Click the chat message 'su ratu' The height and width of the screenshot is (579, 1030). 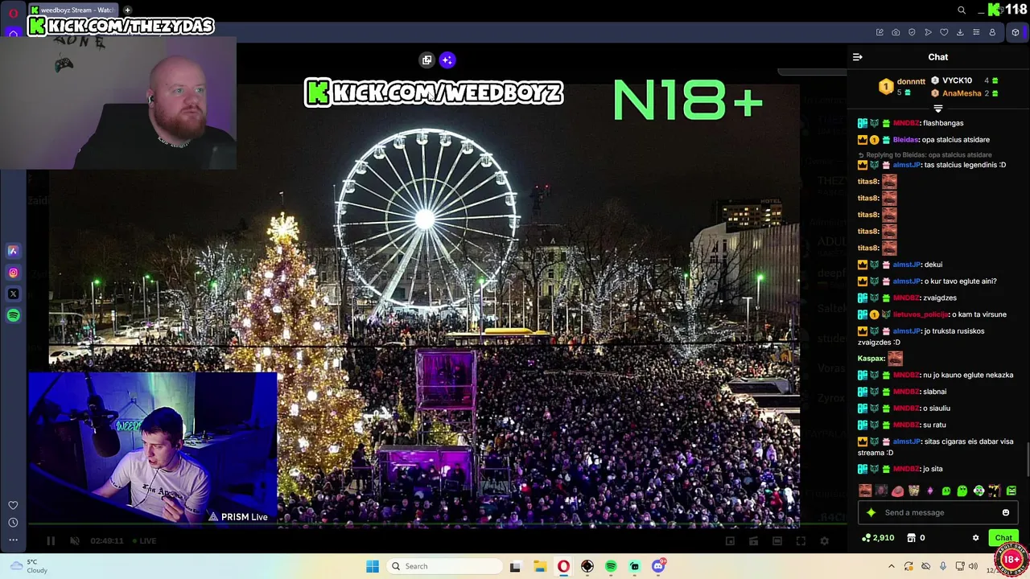coord(934,425)
